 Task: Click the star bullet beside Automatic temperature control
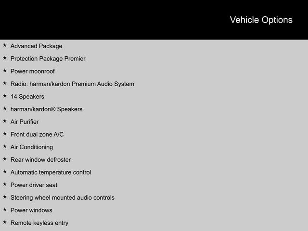pyautogui.click(x=5, y=172)
